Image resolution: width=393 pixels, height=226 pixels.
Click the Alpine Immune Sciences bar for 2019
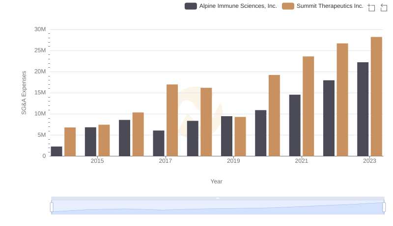(226, 136)
